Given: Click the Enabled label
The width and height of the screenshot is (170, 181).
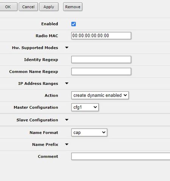Looking at the screenshot, I should coord(49,24).
